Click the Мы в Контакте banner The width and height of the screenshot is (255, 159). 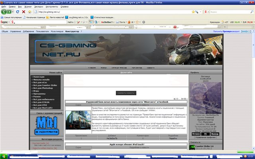[47, 126]
